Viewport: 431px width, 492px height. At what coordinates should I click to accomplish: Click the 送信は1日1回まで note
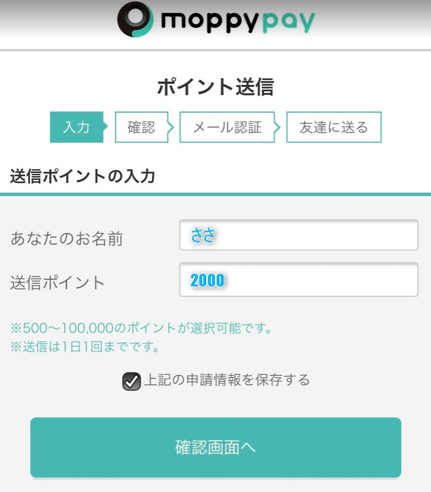[86, 347]
